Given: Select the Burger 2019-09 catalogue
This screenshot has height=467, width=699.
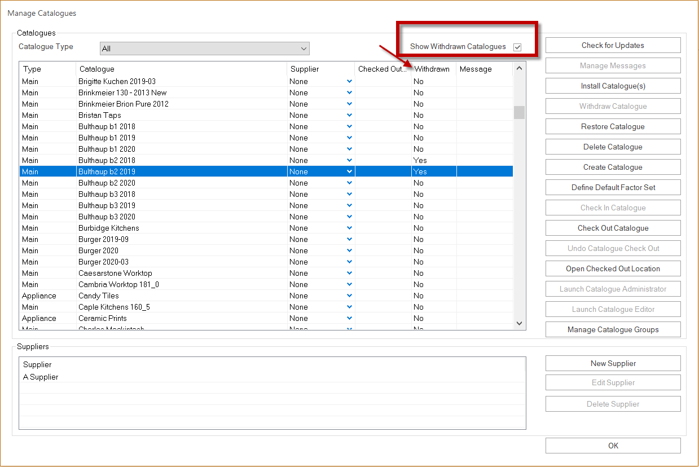Looking at the screenshot, I should point(266,239).
